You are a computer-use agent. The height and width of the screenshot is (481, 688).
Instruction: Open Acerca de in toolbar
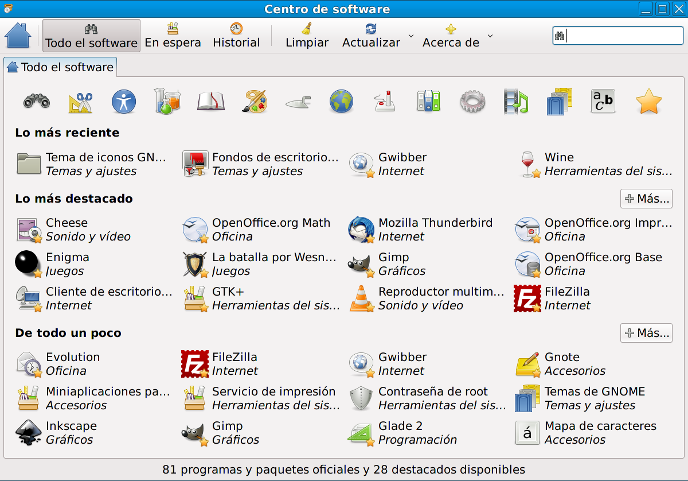coord(451,36)
